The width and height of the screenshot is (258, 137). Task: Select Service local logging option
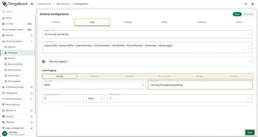(x=60, y=76)
